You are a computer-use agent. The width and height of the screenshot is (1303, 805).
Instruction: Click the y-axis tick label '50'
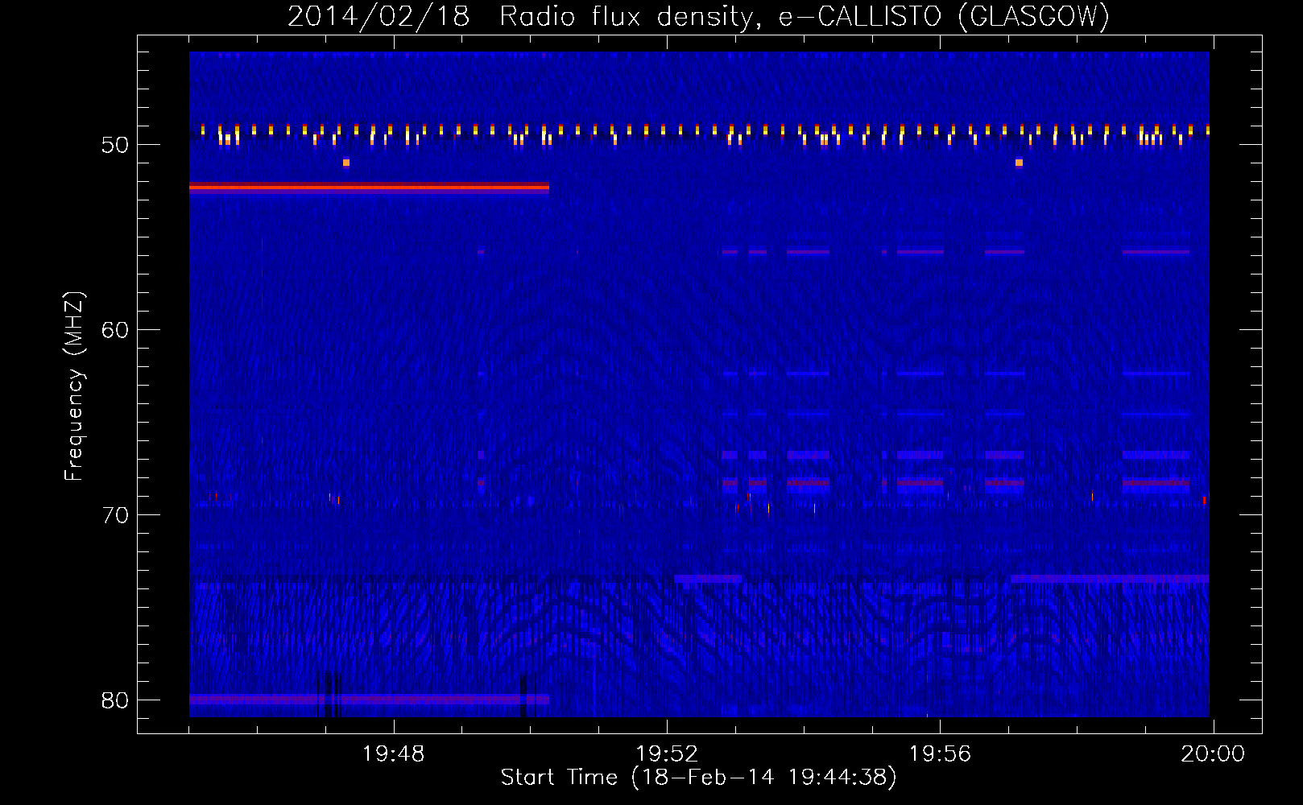115,145
